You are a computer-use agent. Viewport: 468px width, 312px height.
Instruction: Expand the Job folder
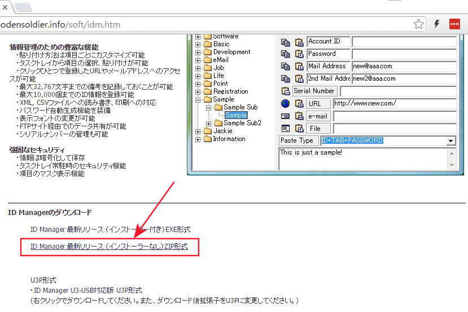click(x=198, y=68)
